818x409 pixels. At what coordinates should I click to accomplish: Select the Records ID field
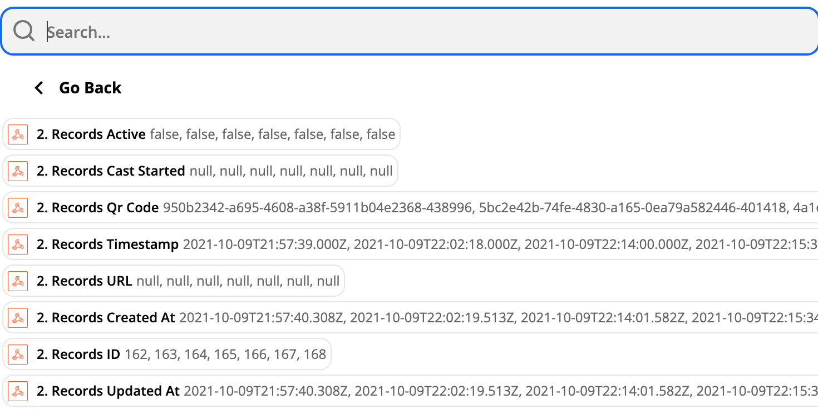click(x=167, y=355)
